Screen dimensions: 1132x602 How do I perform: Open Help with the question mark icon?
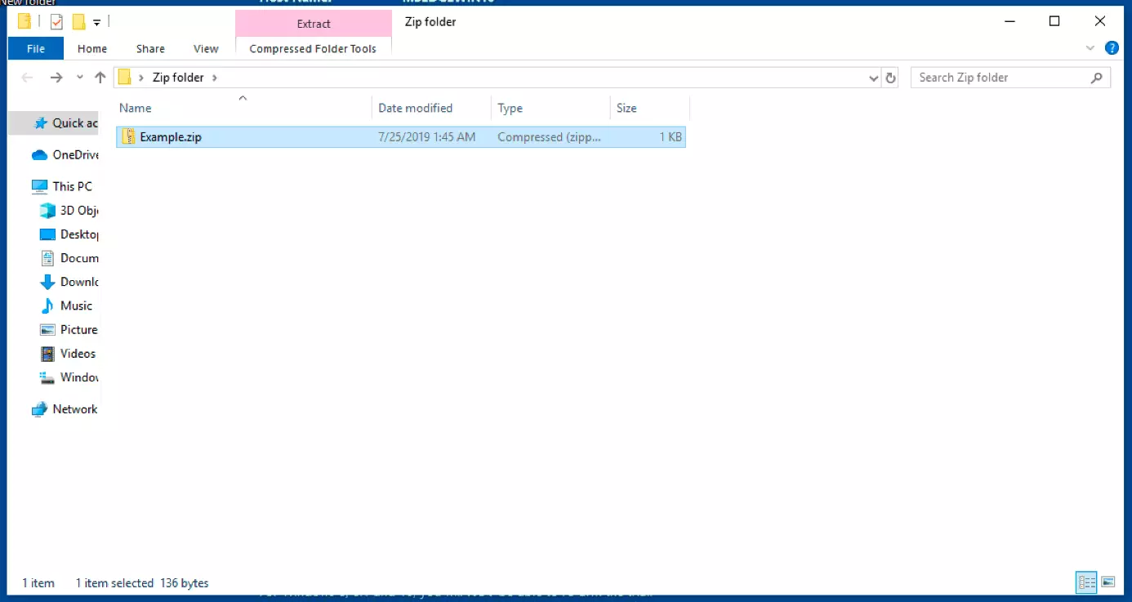1112,48
